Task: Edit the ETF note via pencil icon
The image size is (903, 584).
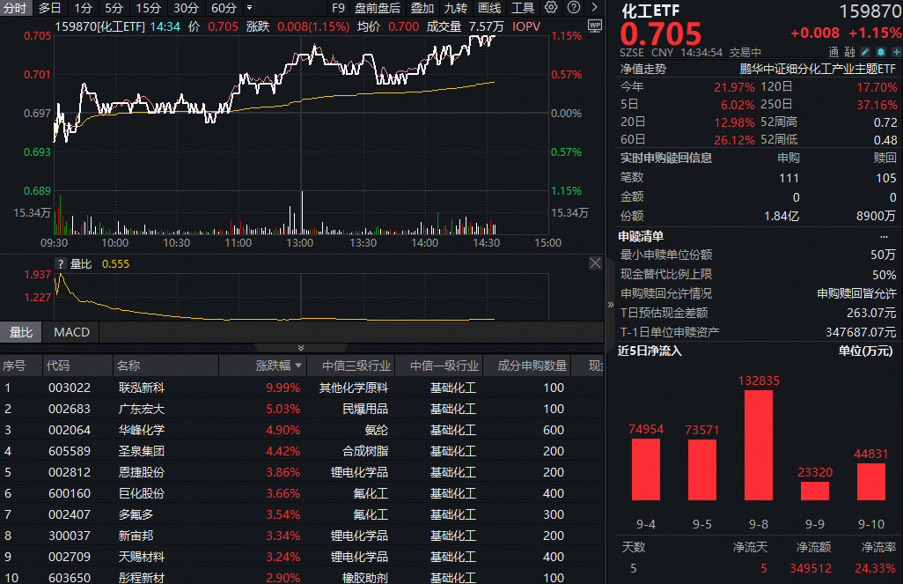Action: (x=865, y=52)
